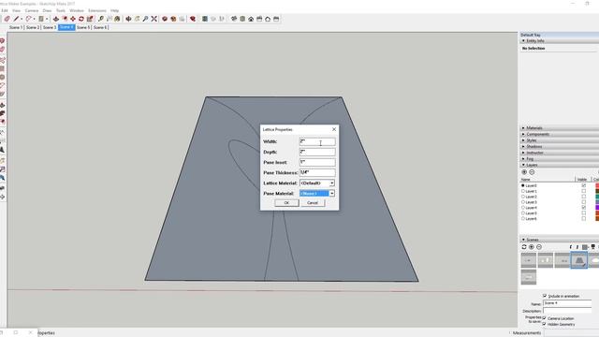
Task: Select the Rotate tool in toolbar
Action: (81, 19)
